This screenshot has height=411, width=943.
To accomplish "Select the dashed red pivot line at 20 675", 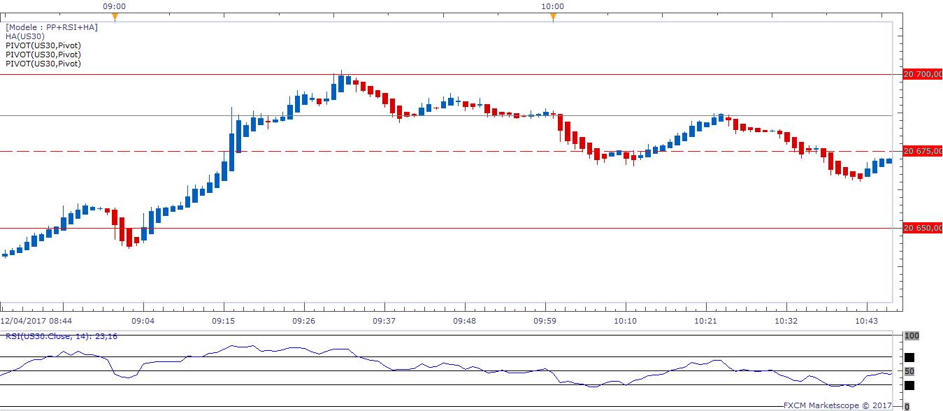I will pos(447,151).
